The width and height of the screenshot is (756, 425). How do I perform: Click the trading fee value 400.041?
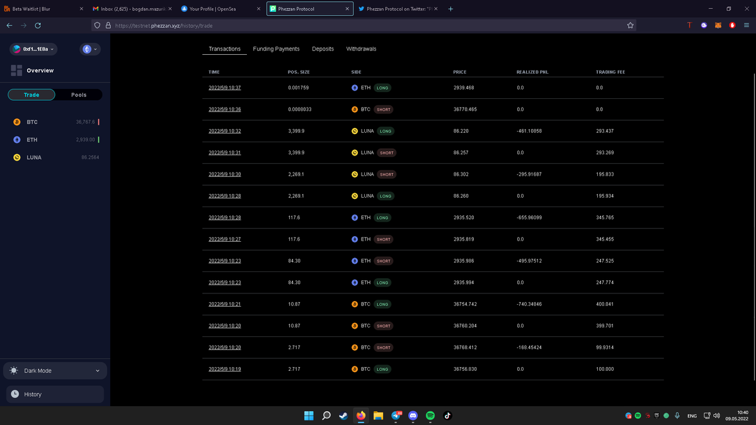605,304
